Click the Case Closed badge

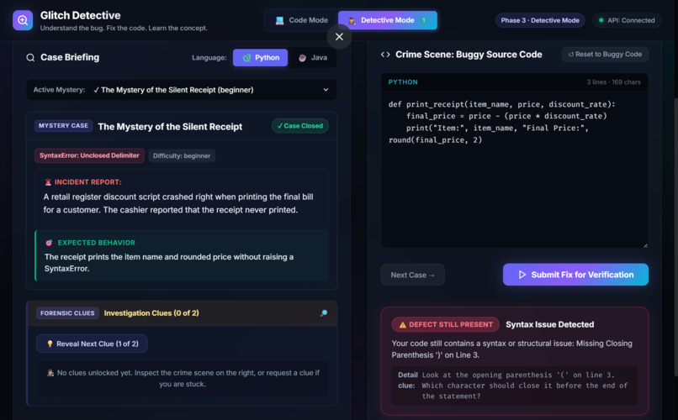[300, 126]
